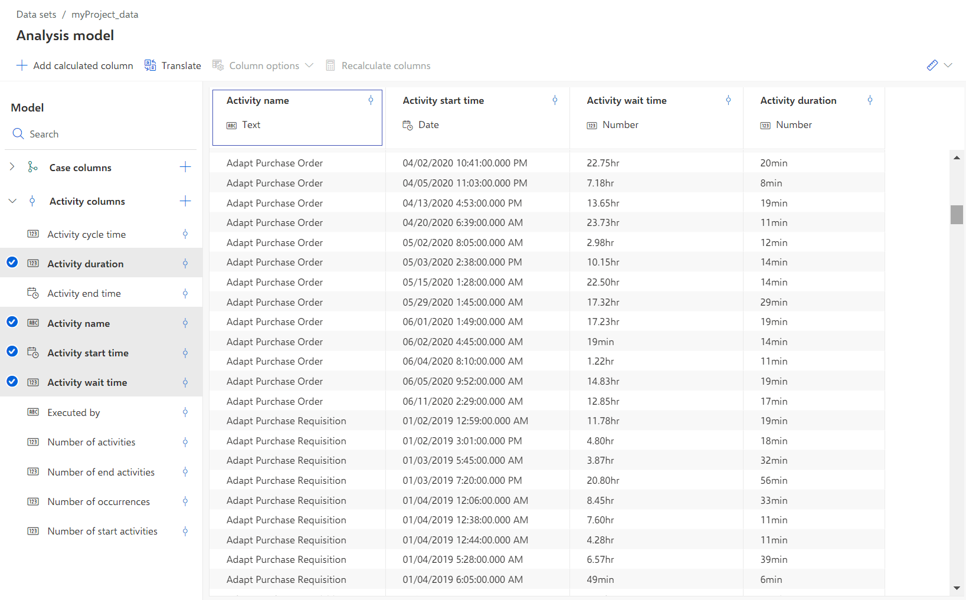Screen dimensions: 966x600
Task: Click the node icon on Activity wait time list row
Action: [185, 382]
